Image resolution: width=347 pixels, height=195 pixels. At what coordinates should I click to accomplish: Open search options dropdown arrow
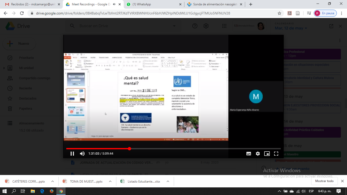tap(174, 26)
